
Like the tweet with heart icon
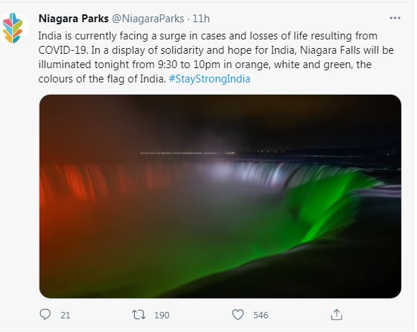(x=238, y=315)
